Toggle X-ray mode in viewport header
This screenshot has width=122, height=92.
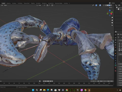104,5
